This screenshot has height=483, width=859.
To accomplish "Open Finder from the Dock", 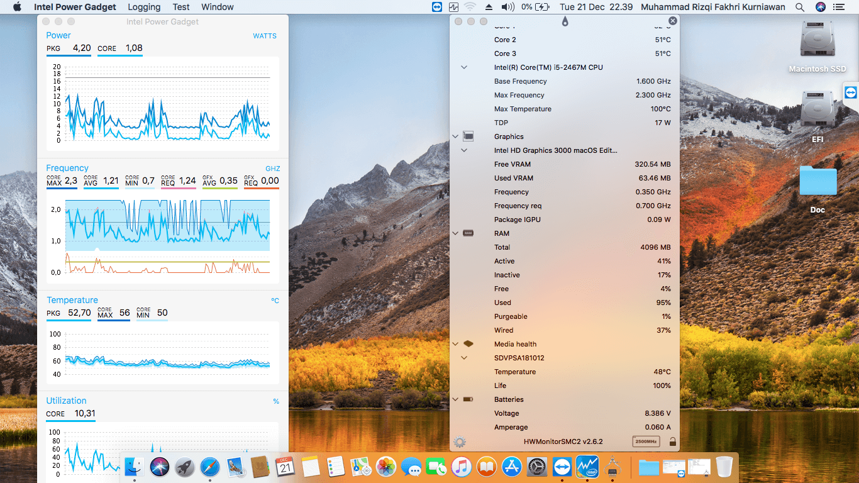I will (x=135, y=466).
